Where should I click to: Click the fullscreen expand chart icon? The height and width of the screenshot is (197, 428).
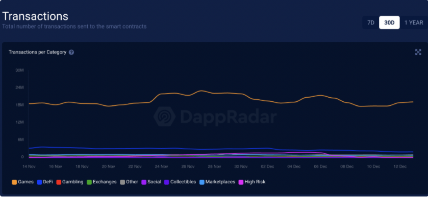coord(418,52)
